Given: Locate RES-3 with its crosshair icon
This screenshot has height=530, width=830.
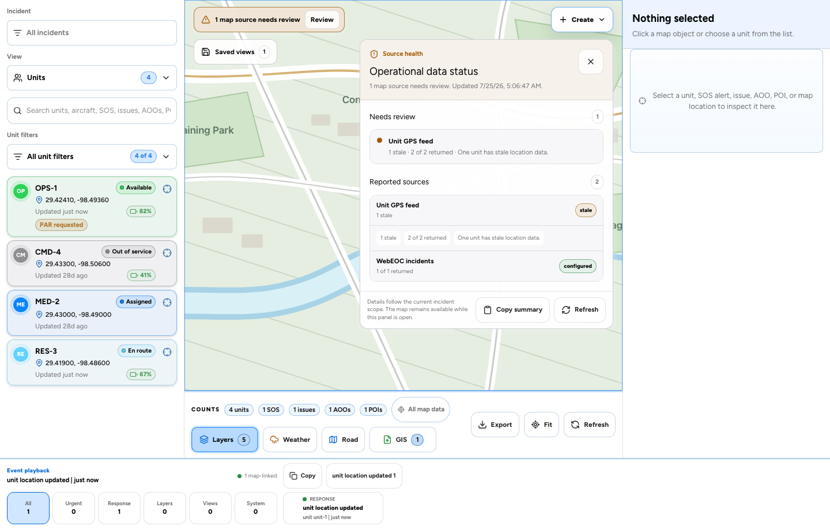Looking at the screenshot, I should tap(167, 352).
